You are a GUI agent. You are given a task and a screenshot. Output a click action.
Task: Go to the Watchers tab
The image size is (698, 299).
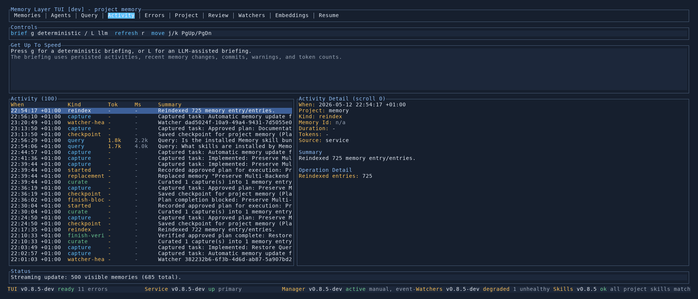point(252,16)
